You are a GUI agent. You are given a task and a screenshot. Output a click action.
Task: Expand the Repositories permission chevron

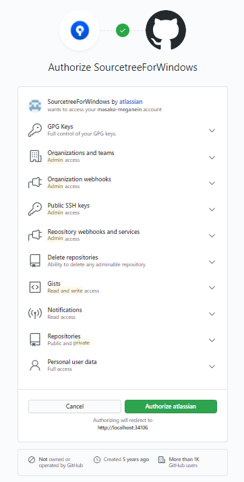point(212,340)
